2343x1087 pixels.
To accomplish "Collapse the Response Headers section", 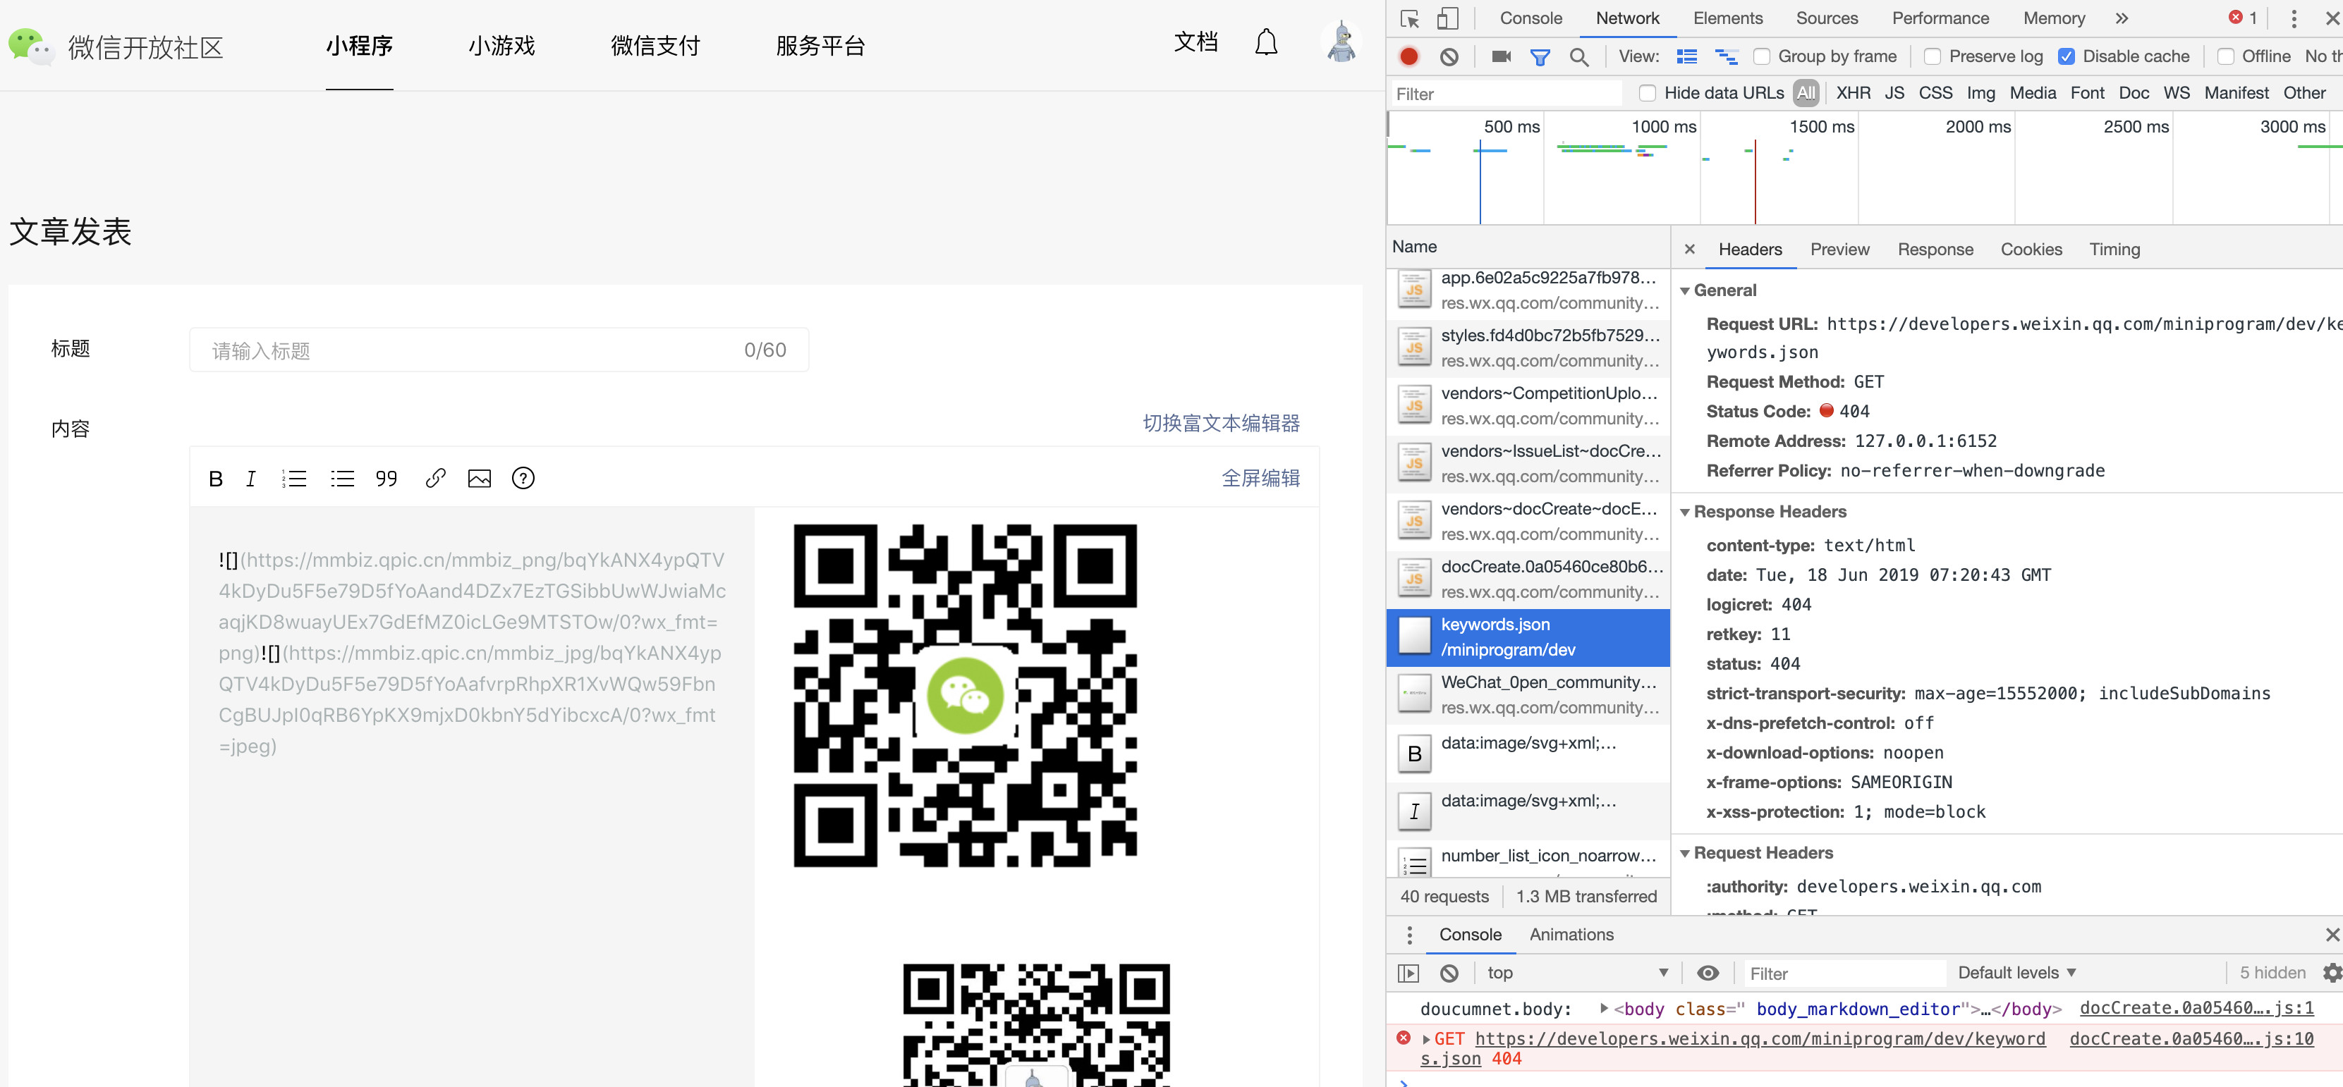I will pos(1684,512).
